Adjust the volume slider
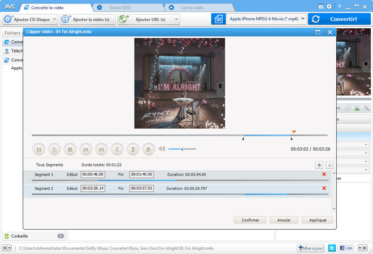The image size is (373, 254). pos(182,149)
